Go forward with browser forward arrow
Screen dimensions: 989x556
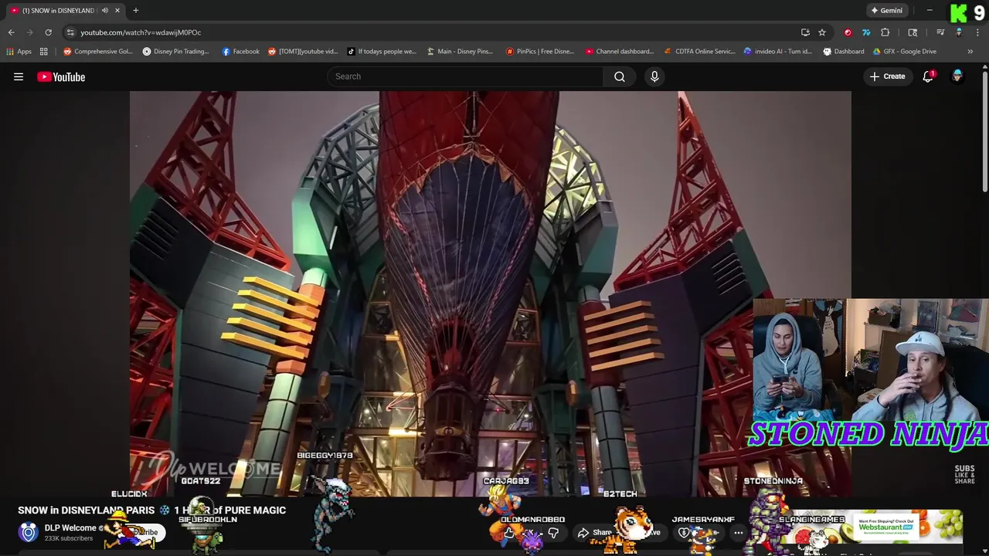pos(29,32)
